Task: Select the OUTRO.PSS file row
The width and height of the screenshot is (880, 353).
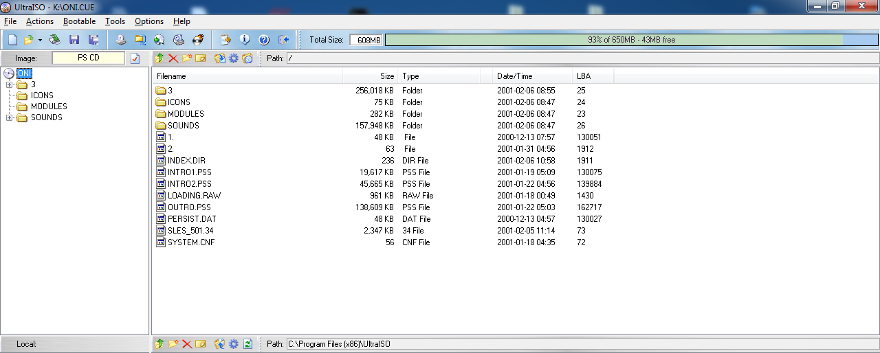Action: click(x=382, y=207)
